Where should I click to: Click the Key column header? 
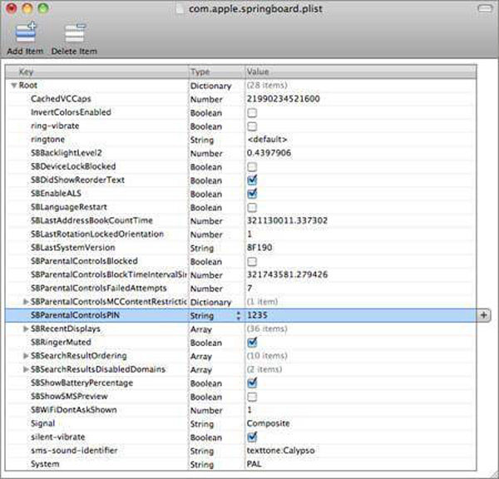100,72
